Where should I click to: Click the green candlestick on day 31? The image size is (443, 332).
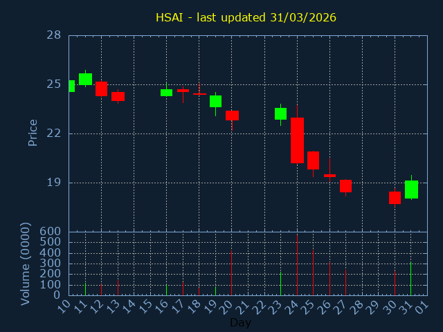(411, 190)
